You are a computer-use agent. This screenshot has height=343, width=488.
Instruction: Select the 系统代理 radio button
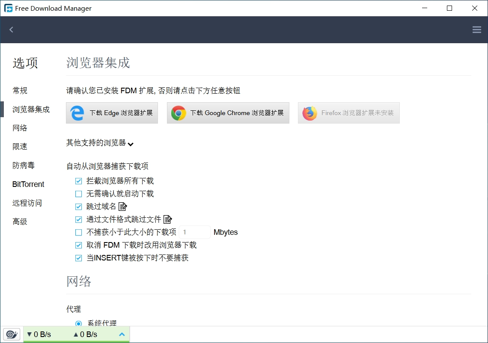pyautogui.click(x=78, y=323)
